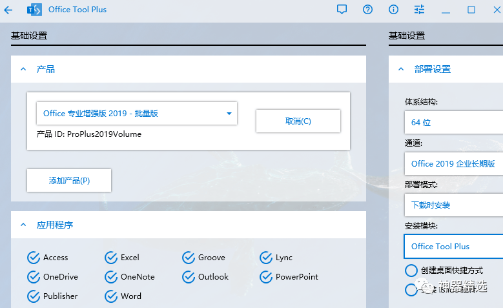Open the 部署模式 下载时安装 dropdown
Image resolution: width=503 pixels, height=308 pixels.
453,205
